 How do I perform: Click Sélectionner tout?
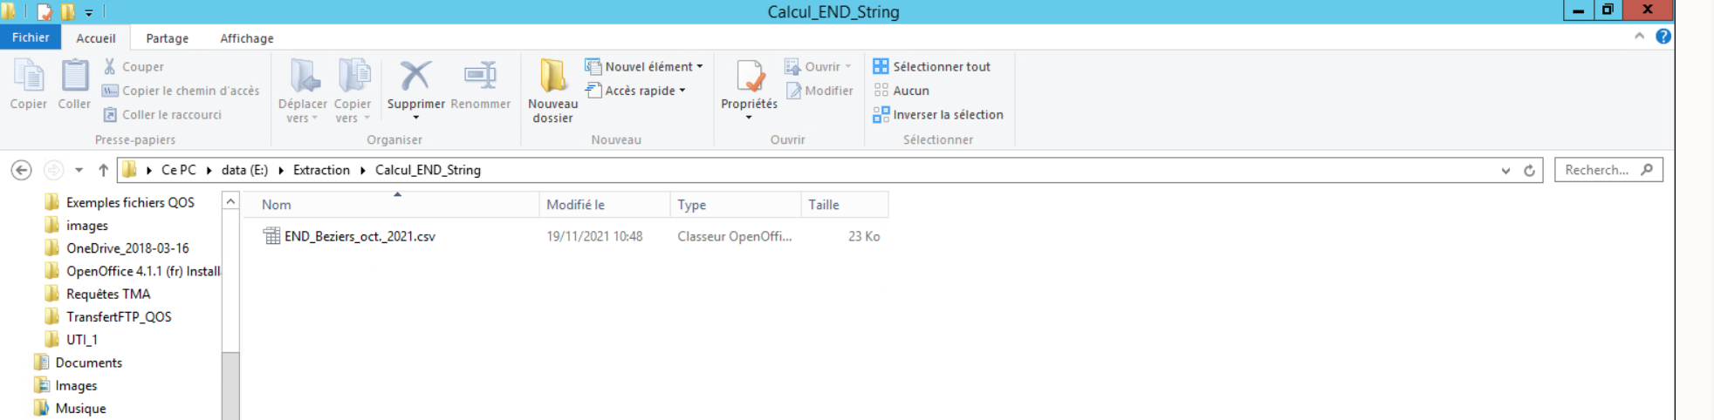click(932, 66)
